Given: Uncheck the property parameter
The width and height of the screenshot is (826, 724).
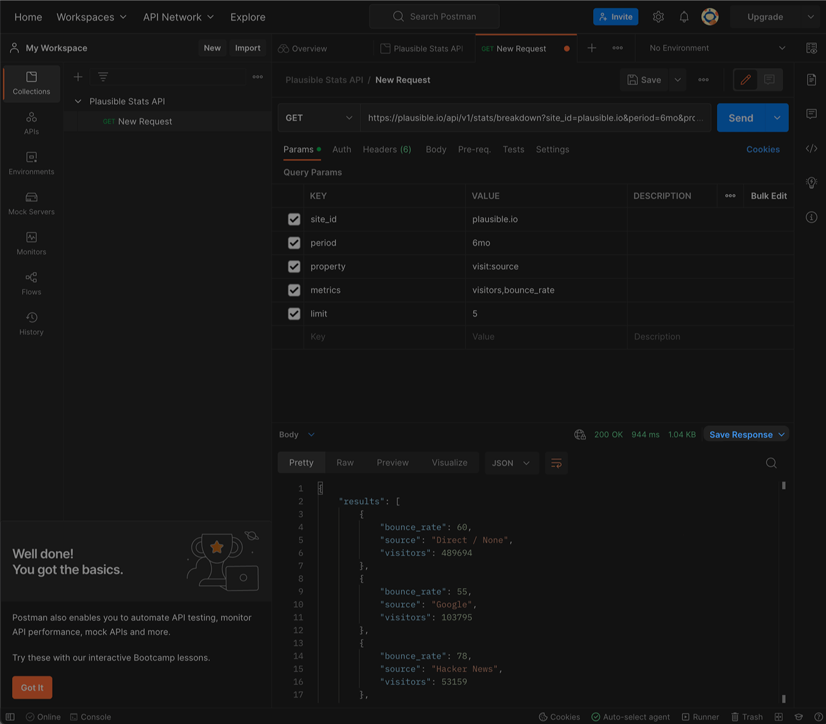Looking at the screenshot, I should click(294, 267).
